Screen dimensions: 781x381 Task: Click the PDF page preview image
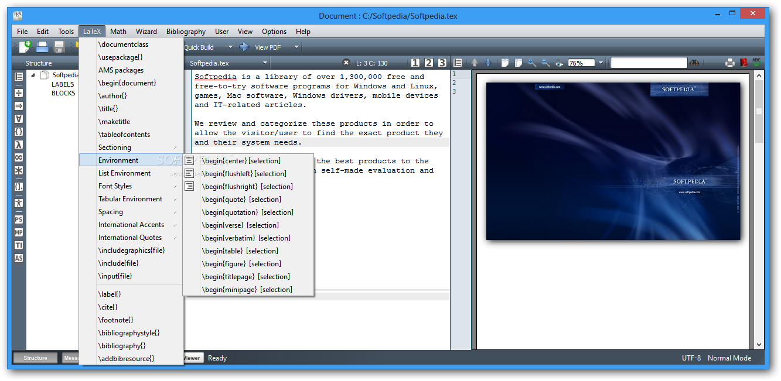click(613, 161)
